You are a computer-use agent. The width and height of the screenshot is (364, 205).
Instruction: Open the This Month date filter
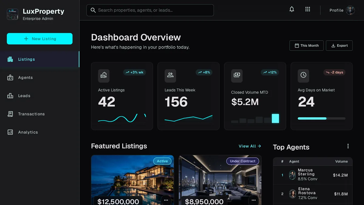(x=306, y=46)
